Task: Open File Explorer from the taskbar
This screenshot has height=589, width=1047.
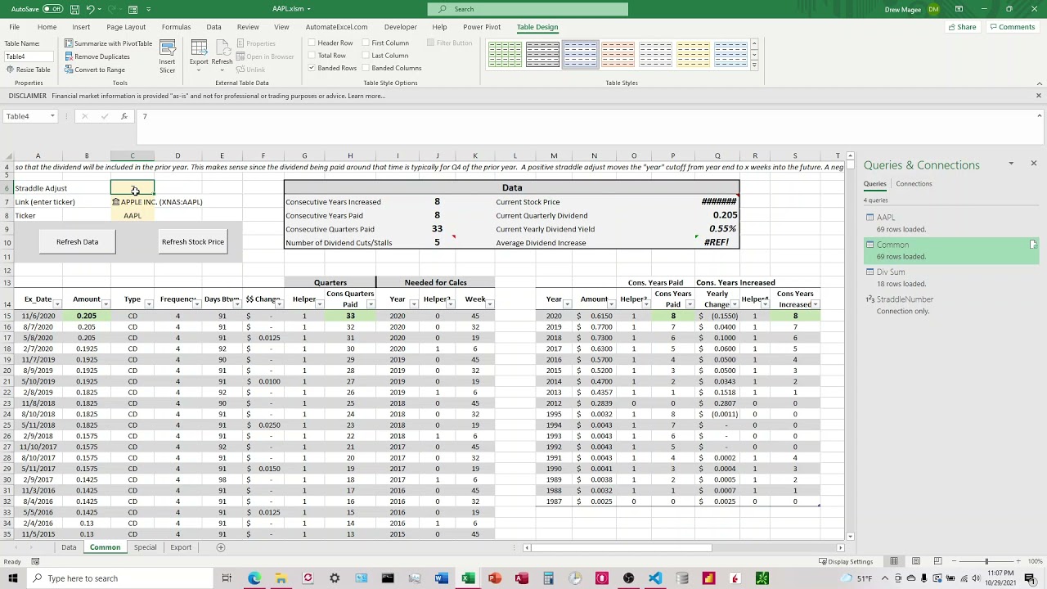Action: (x=281, y=578)
